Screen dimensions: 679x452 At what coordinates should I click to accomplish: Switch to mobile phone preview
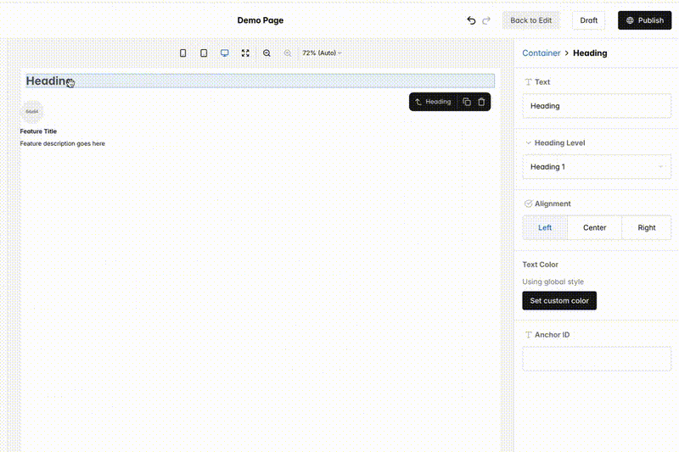[183, 53]
